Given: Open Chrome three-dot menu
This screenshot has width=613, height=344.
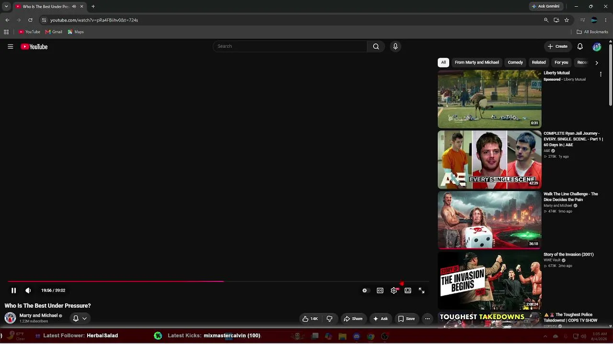Looking at the screenshot, I should pyautogui.click(x=606, y=20).
